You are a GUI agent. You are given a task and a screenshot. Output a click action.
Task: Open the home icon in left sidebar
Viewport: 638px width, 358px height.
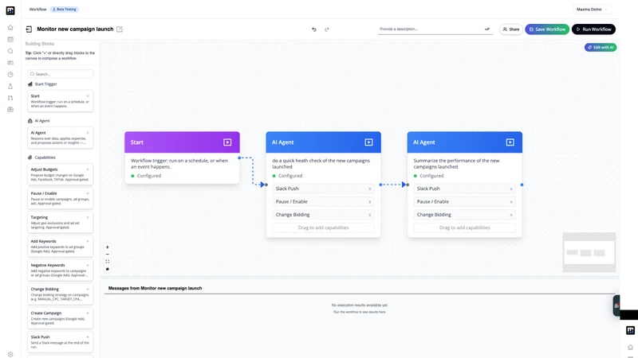tap(10, 28)
